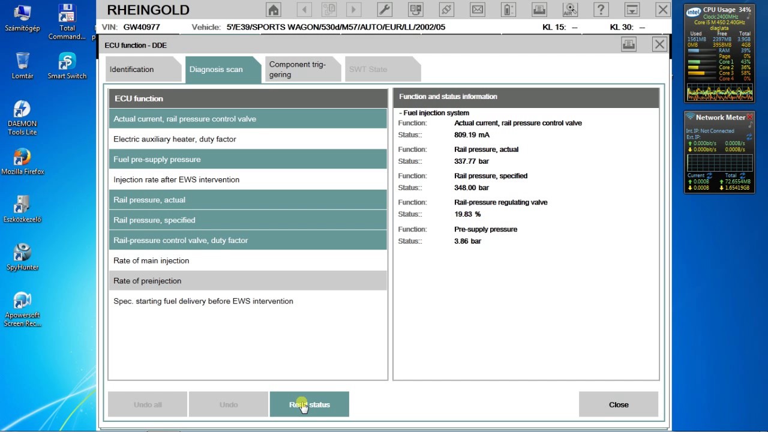Viewport: 768px width, 432px height.
Task: Click the 19.83 % status value
Action: 467,214
